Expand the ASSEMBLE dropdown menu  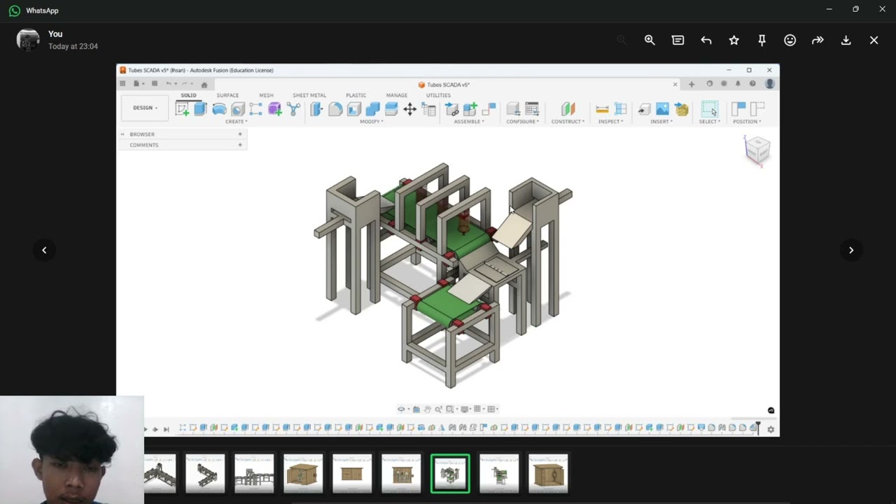[469, 122]
